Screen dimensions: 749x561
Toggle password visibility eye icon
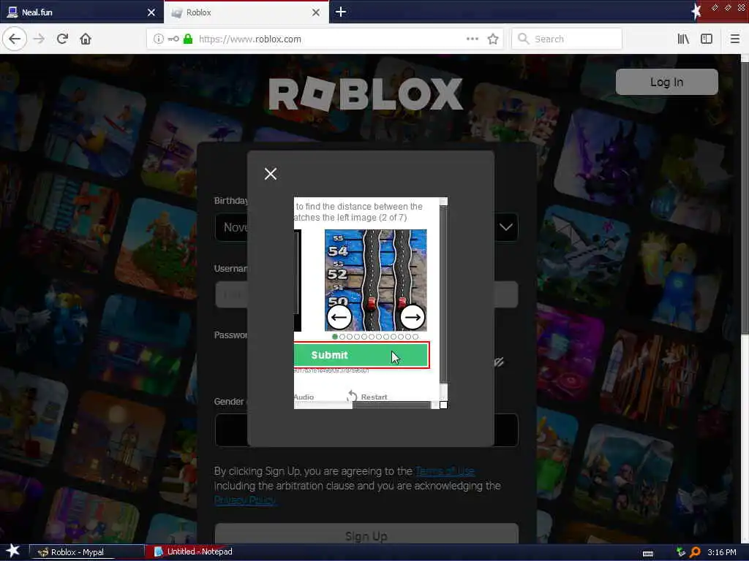point(499,362)
